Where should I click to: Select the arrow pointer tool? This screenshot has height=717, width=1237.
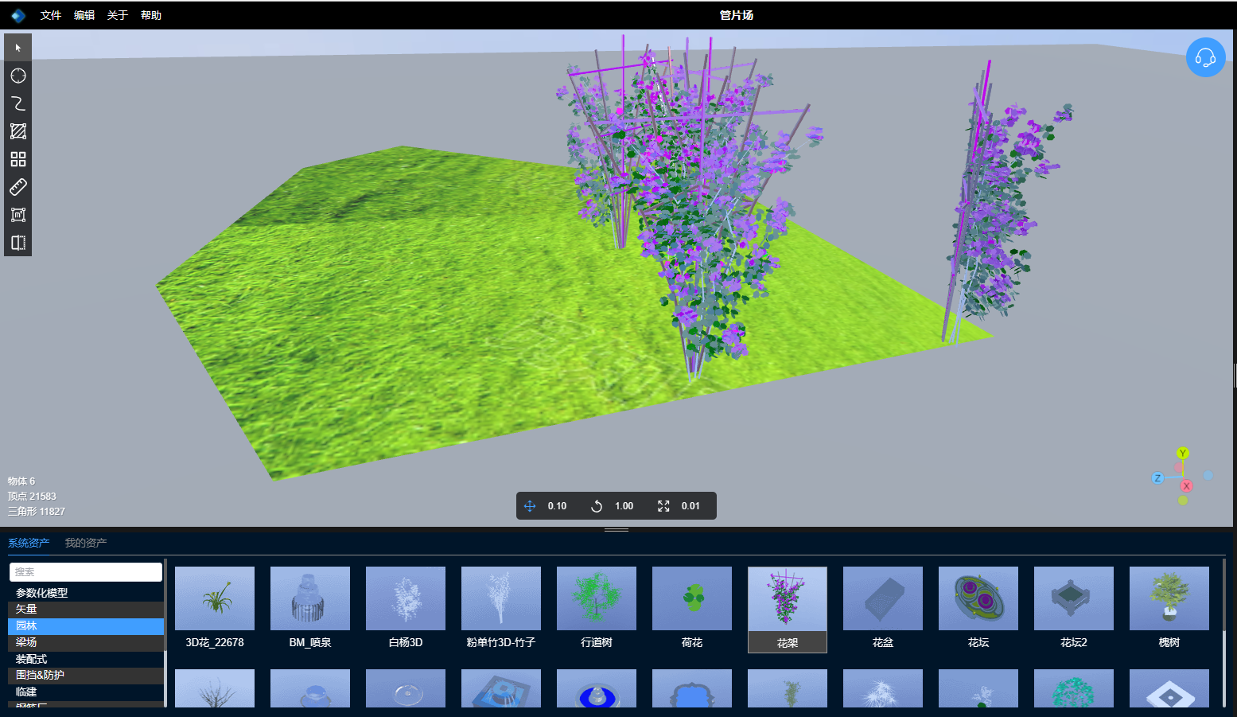[18, 48]
